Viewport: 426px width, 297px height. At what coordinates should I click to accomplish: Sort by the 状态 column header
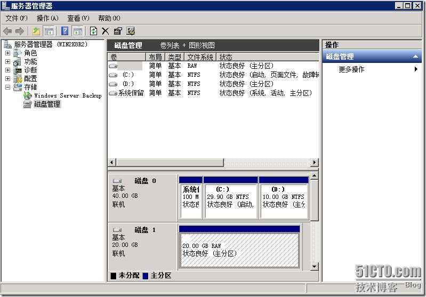coord(268,57)
